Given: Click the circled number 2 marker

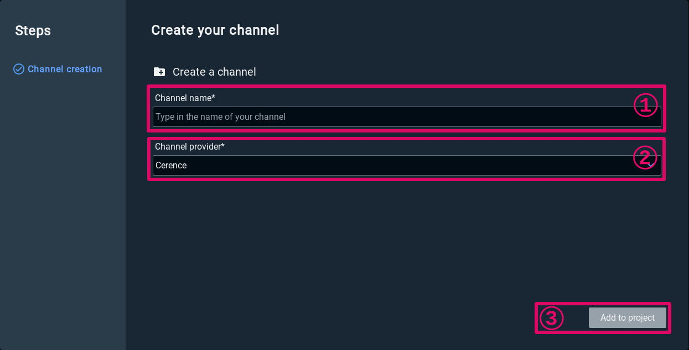Looking at the screenshot, I should click(x=645, y=157).
